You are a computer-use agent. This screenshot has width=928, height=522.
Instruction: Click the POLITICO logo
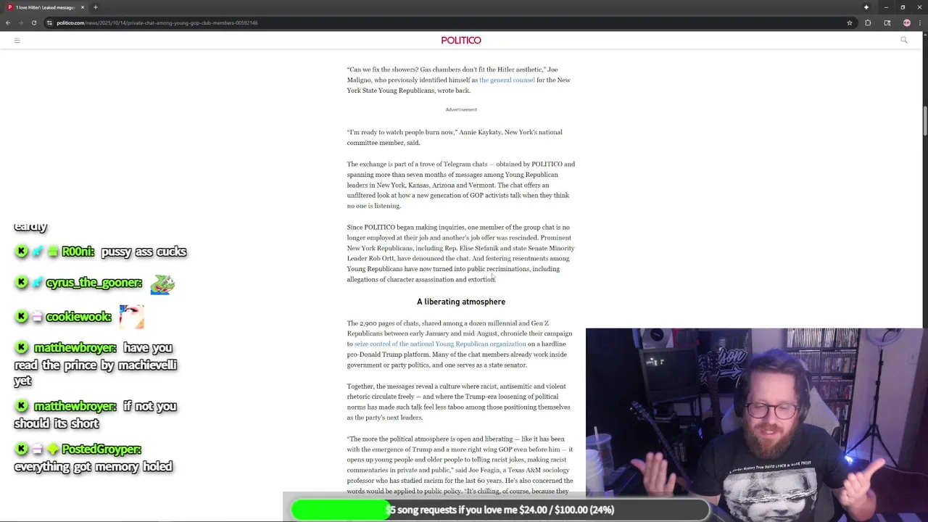pos(461,41)
